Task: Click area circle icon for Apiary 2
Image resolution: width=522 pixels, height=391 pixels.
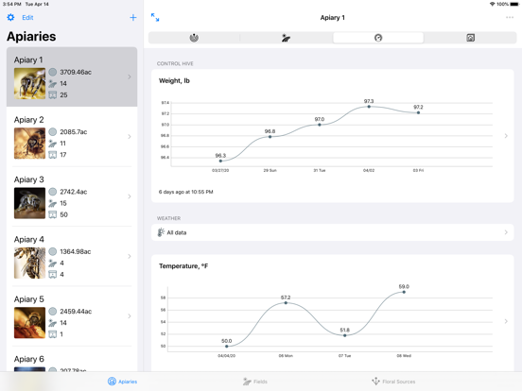Action: pos(53,131)
